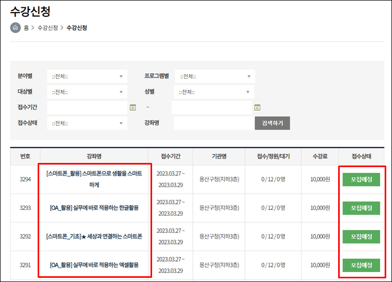Screen dimensions: 392x282
Task: Click the 접수/정원/대기 column header
Action: pos(273,156)
